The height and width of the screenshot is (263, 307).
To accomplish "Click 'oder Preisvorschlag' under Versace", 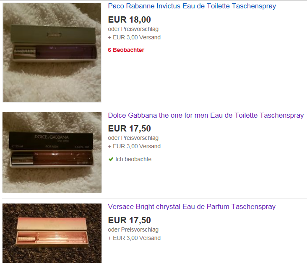I will point(133,230).
